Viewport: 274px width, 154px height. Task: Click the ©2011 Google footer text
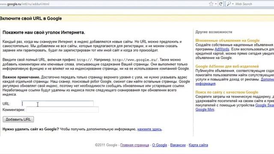click(x=106, y=145)
